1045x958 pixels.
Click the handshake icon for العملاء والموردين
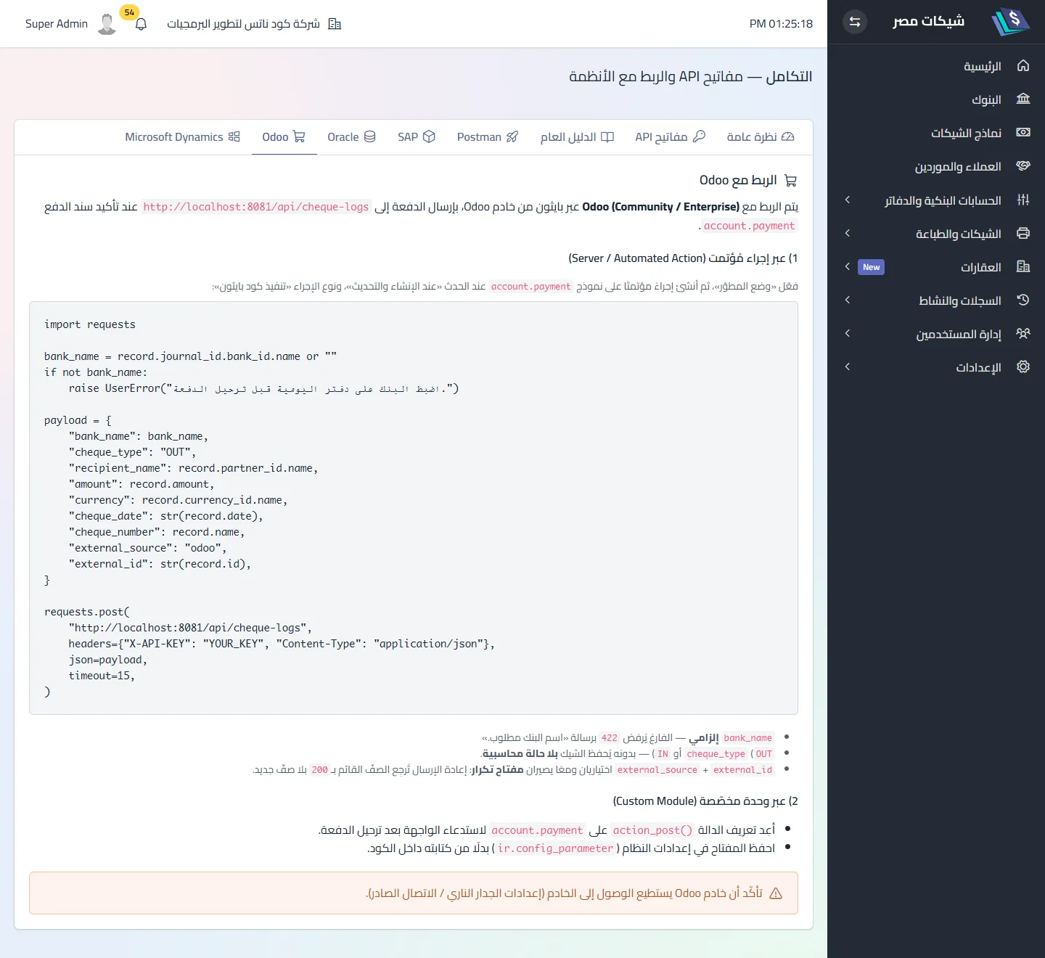coord(1023,166)
